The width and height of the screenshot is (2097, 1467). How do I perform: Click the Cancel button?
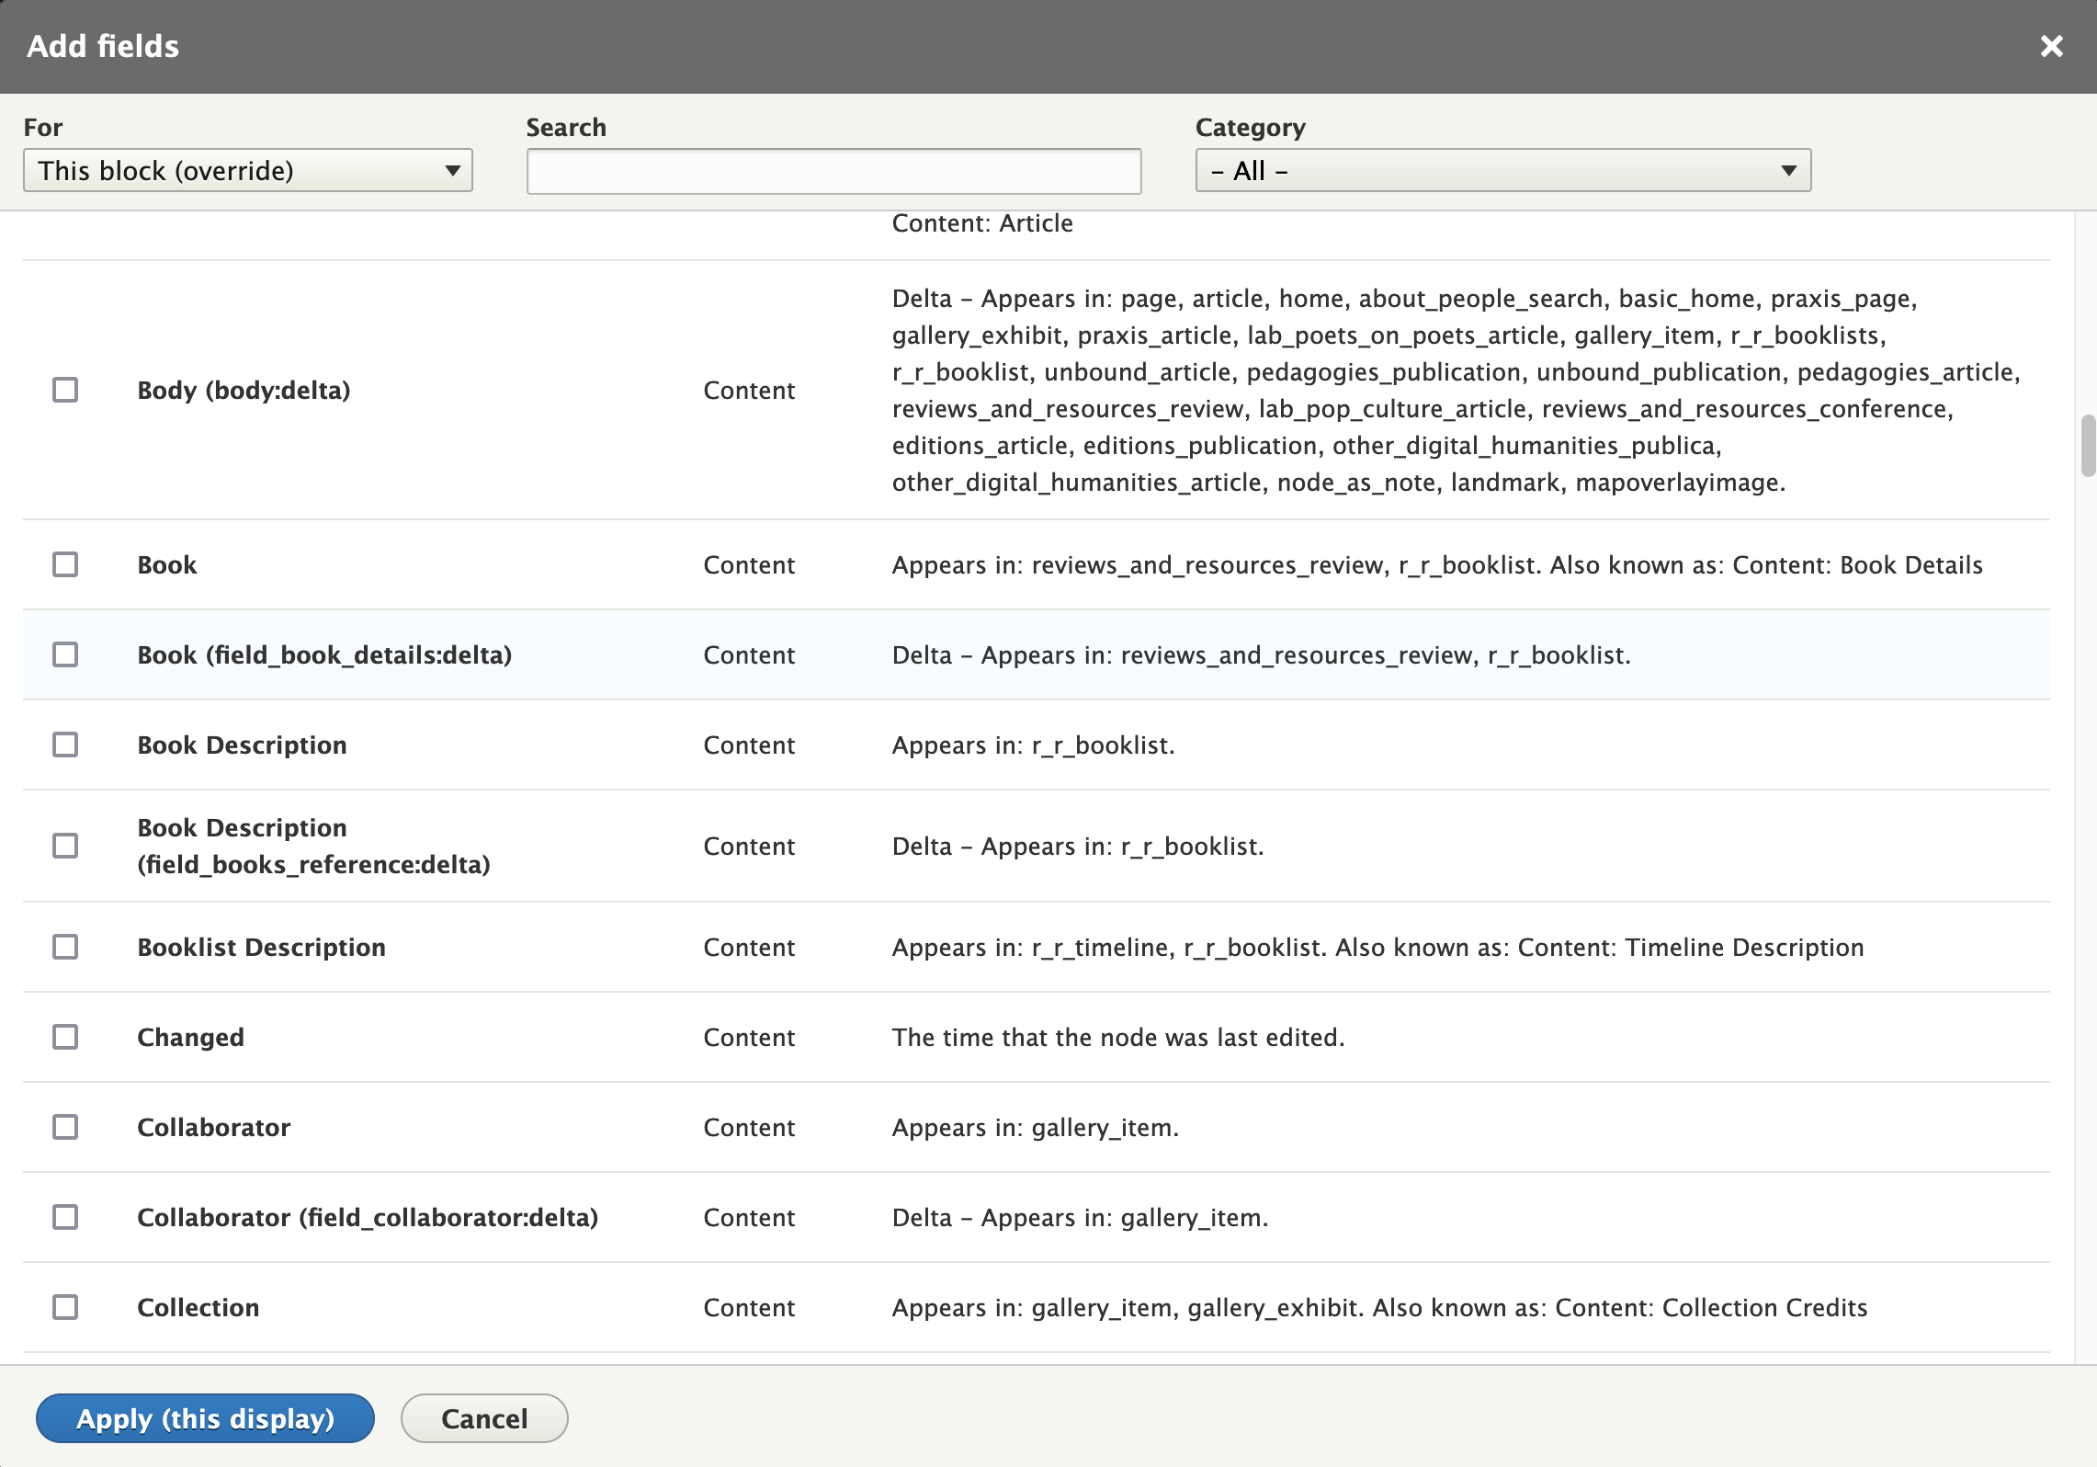482,1416
